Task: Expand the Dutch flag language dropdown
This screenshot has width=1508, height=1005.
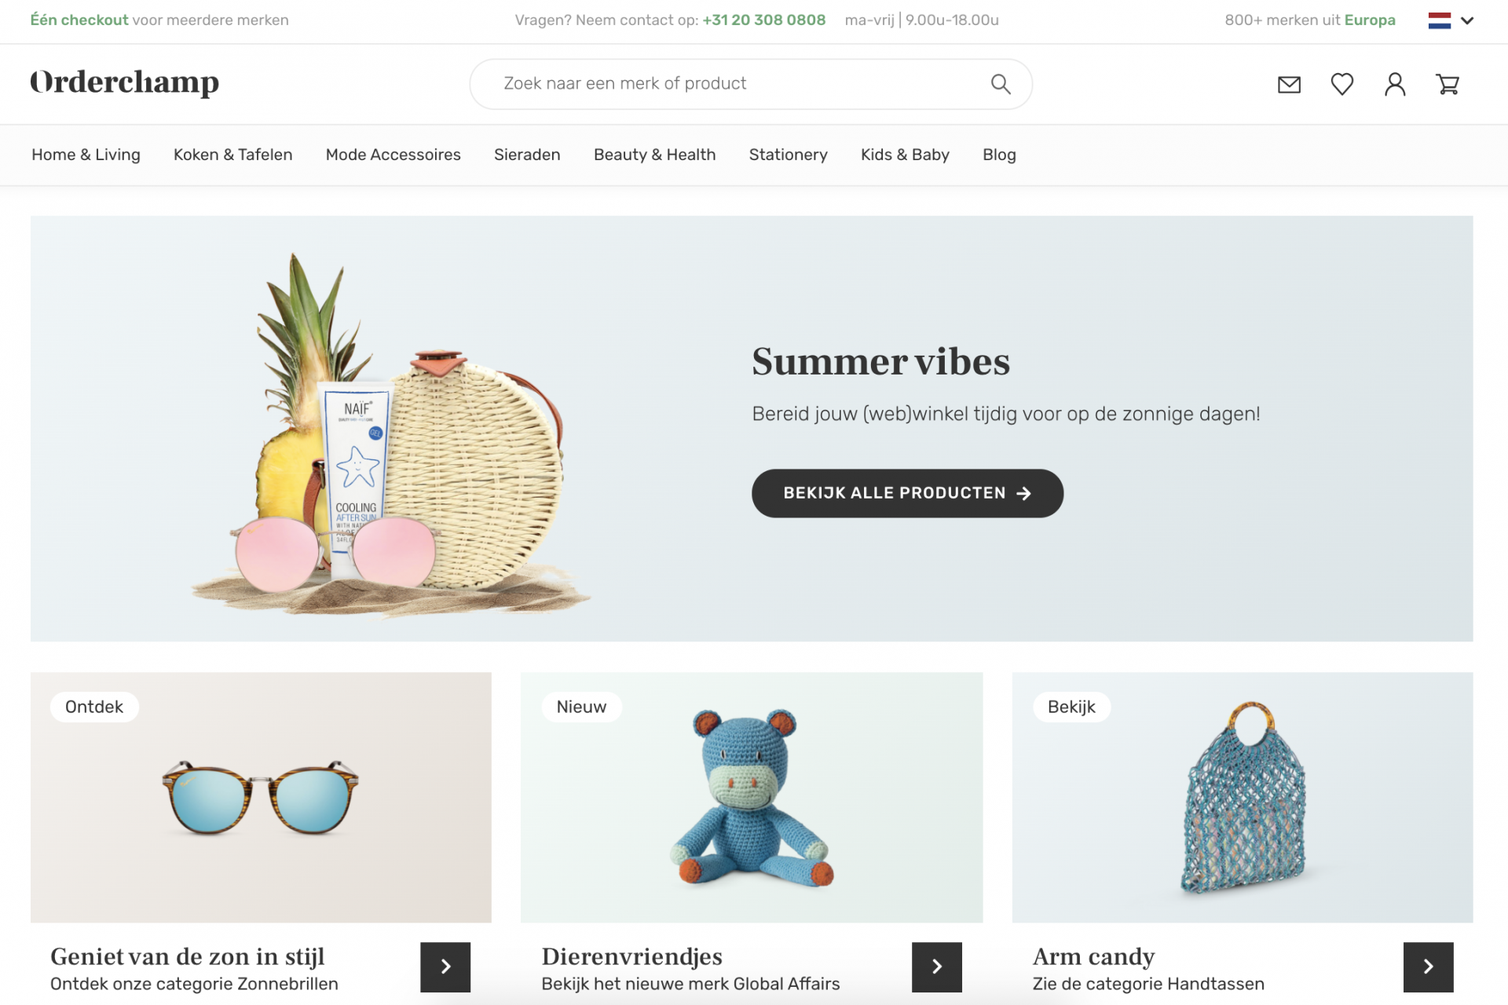Action: pyautogui.click(x=1451, y=20)
